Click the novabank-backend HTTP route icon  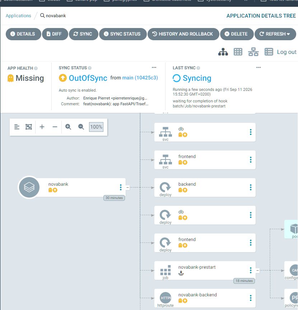pyautogui.click(x=166, y=298)
